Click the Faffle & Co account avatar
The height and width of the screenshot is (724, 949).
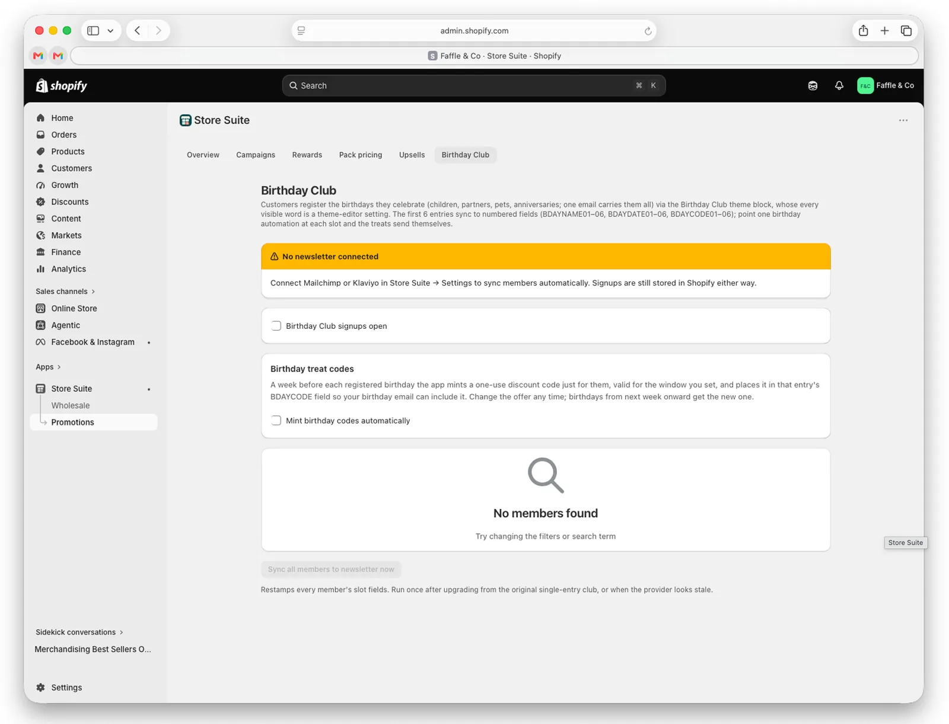pos(865,85)
